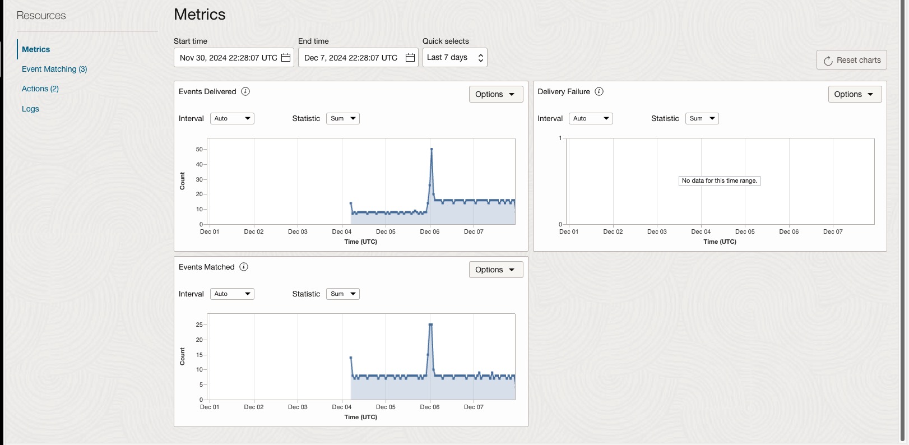Open Event Matching (3) in sidebar
The width and height of the screenshot is (909, 445).
(54, 69)
